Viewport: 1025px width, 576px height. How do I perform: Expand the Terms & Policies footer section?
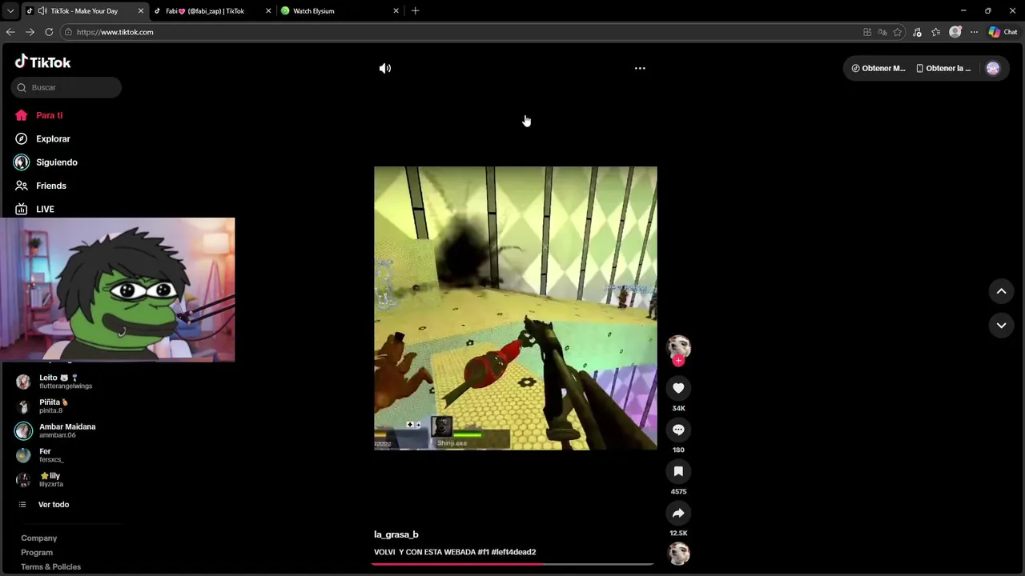coord(50,567)
